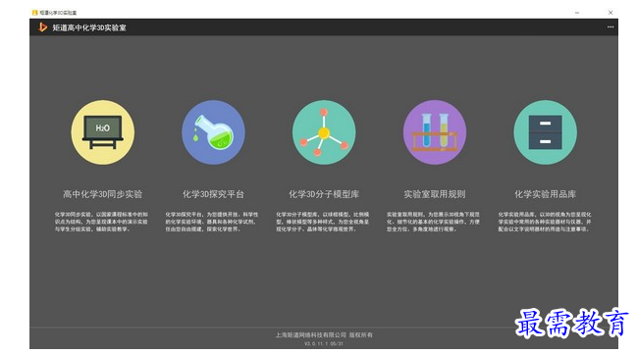Close the application window

[610, 13]
